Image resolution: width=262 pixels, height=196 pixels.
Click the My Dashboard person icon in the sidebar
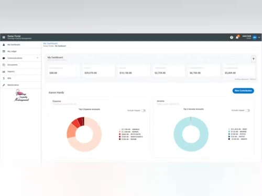[x=4, y=44]
